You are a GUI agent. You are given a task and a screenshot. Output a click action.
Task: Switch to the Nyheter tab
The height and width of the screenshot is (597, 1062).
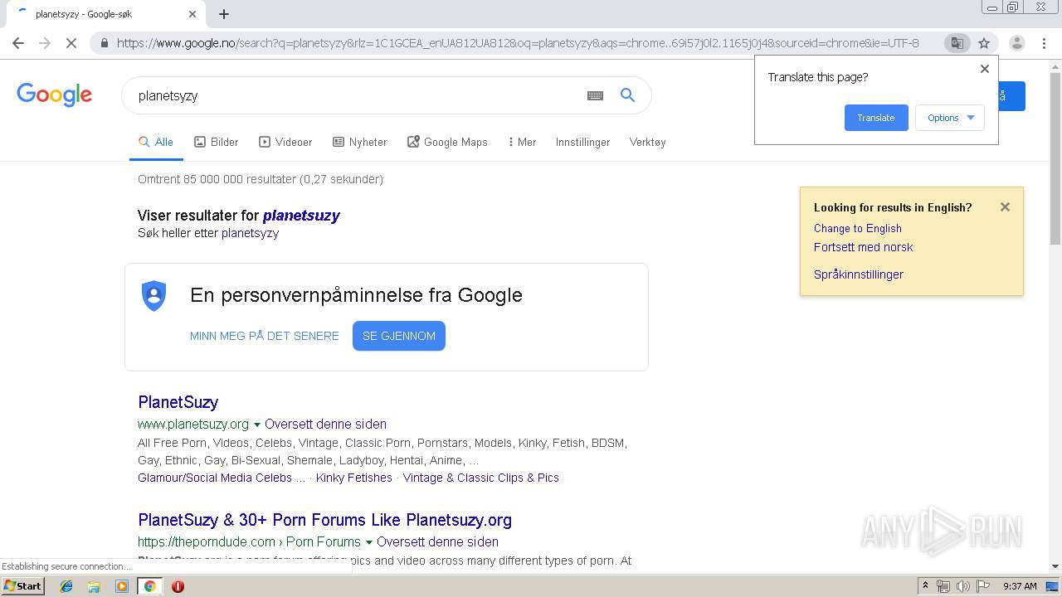coord(360,142)
